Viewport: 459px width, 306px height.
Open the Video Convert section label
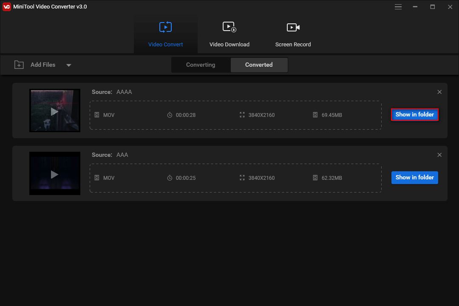165,45
